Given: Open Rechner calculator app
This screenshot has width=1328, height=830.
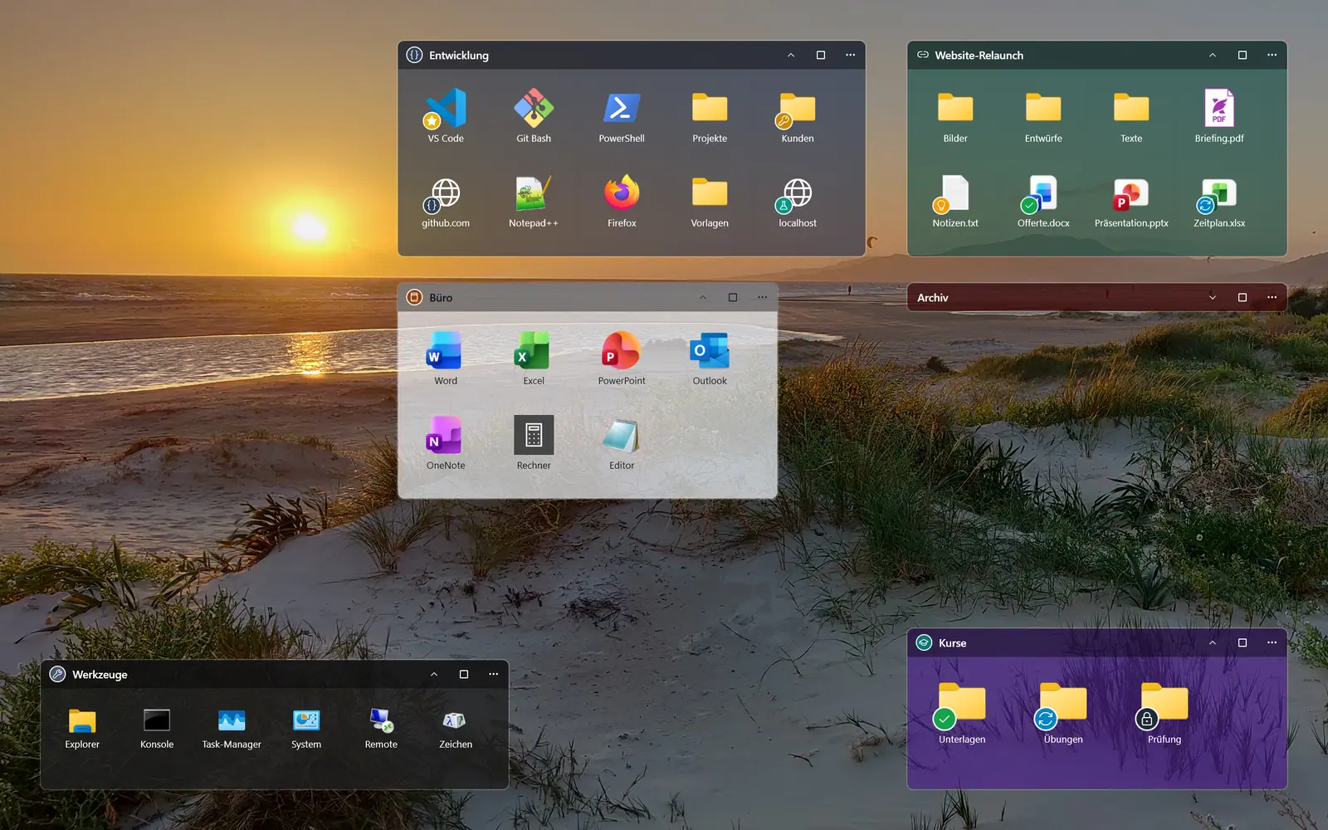Looking at the screenshot, I should 534,442.
